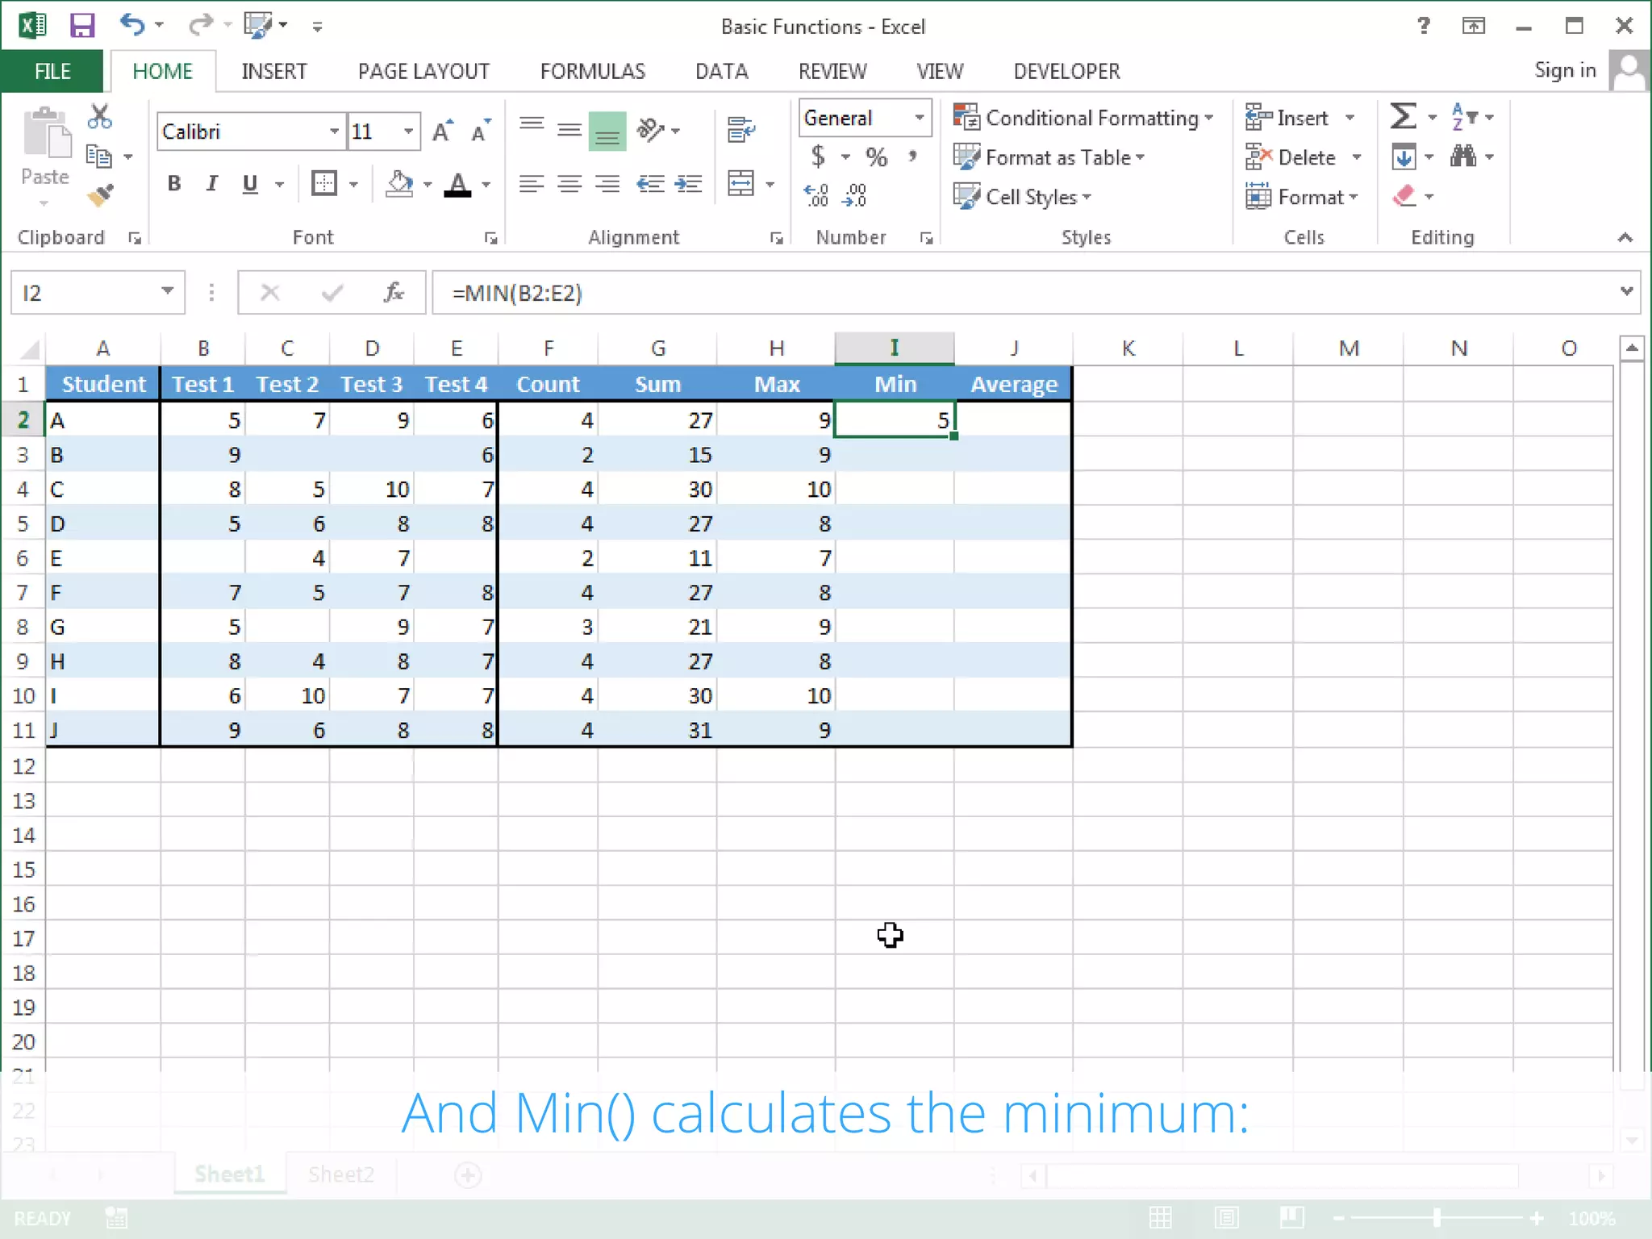Switch to the INSERT tab

click(x=274, y=71)
